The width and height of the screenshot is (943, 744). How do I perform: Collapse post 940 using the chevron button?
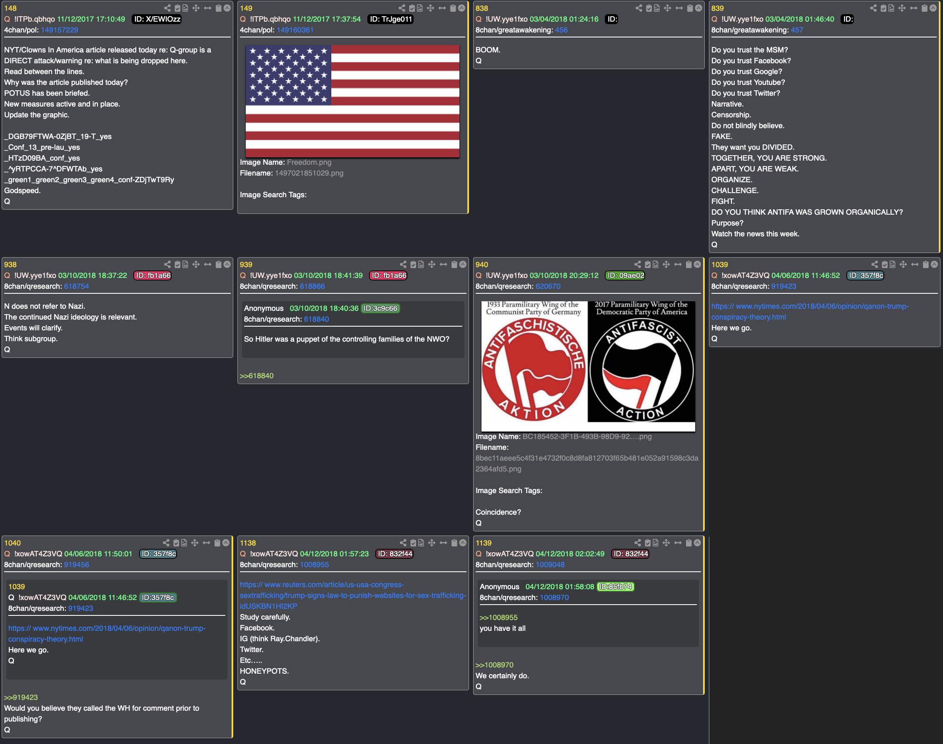coord(697,264)
